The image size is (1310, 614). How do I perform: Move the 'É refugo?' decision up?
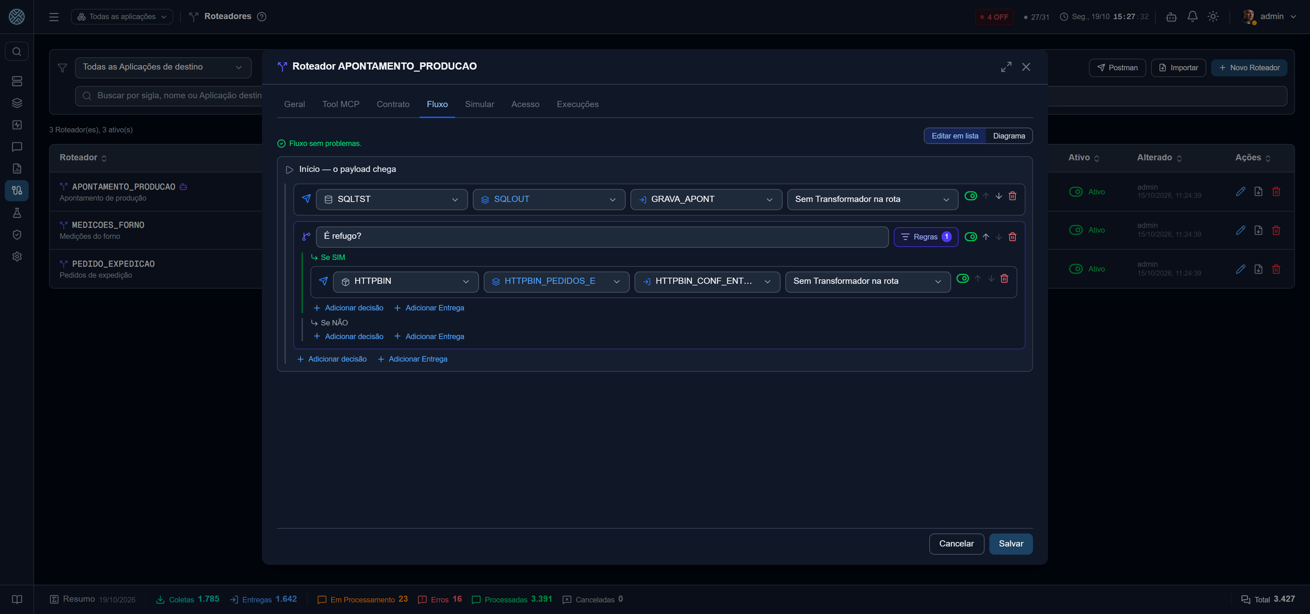coord(986,237)
